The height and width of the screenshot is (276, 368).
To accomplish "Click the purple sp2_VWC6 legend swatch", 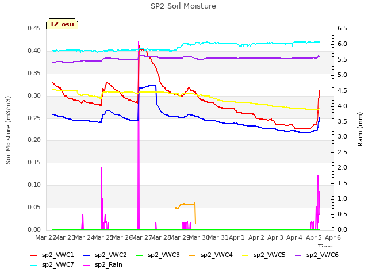I will tap(298, 255).
